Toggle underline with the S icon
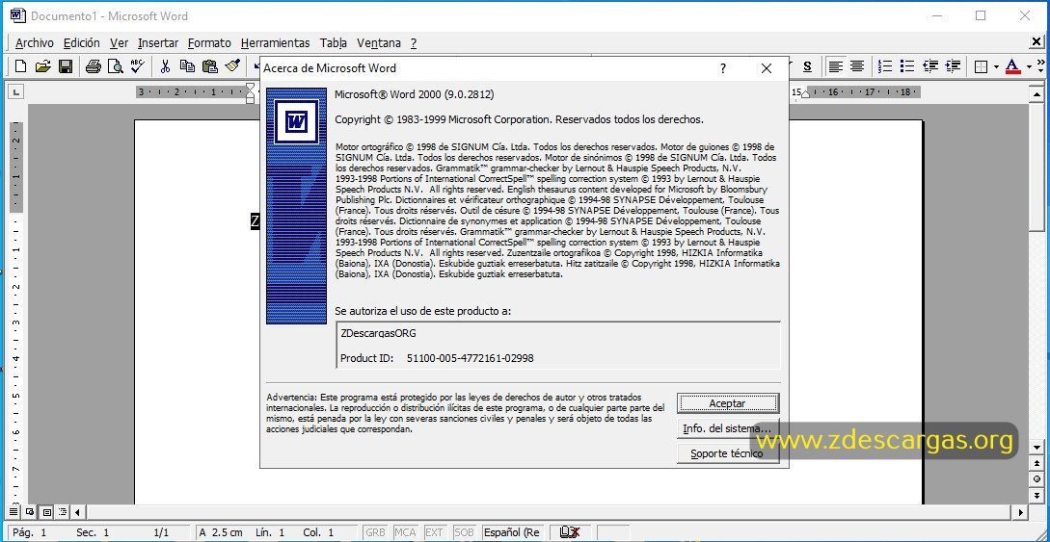The width and height of the screenshot is (1050, 542). coord(808,66)
